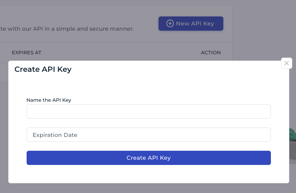296x193 pixels.
Task: Click the green plant leaves illustration
Action: pyautogui.click(x=292, y=134)
